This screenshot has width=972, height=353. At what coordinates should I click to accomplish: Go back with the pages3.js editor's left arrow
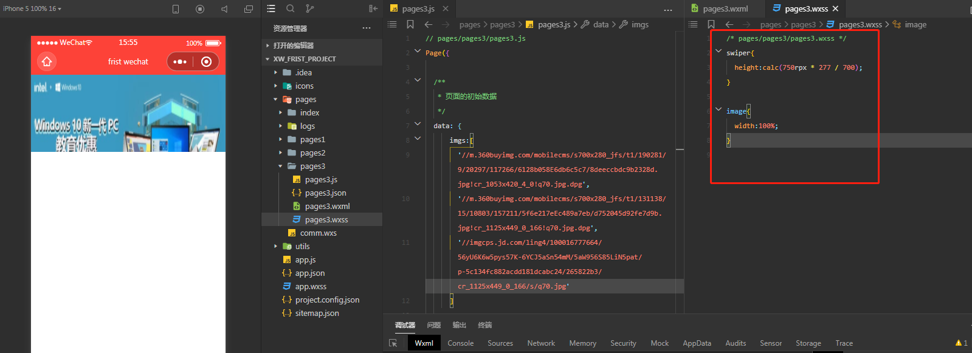[x=429, y=24]
